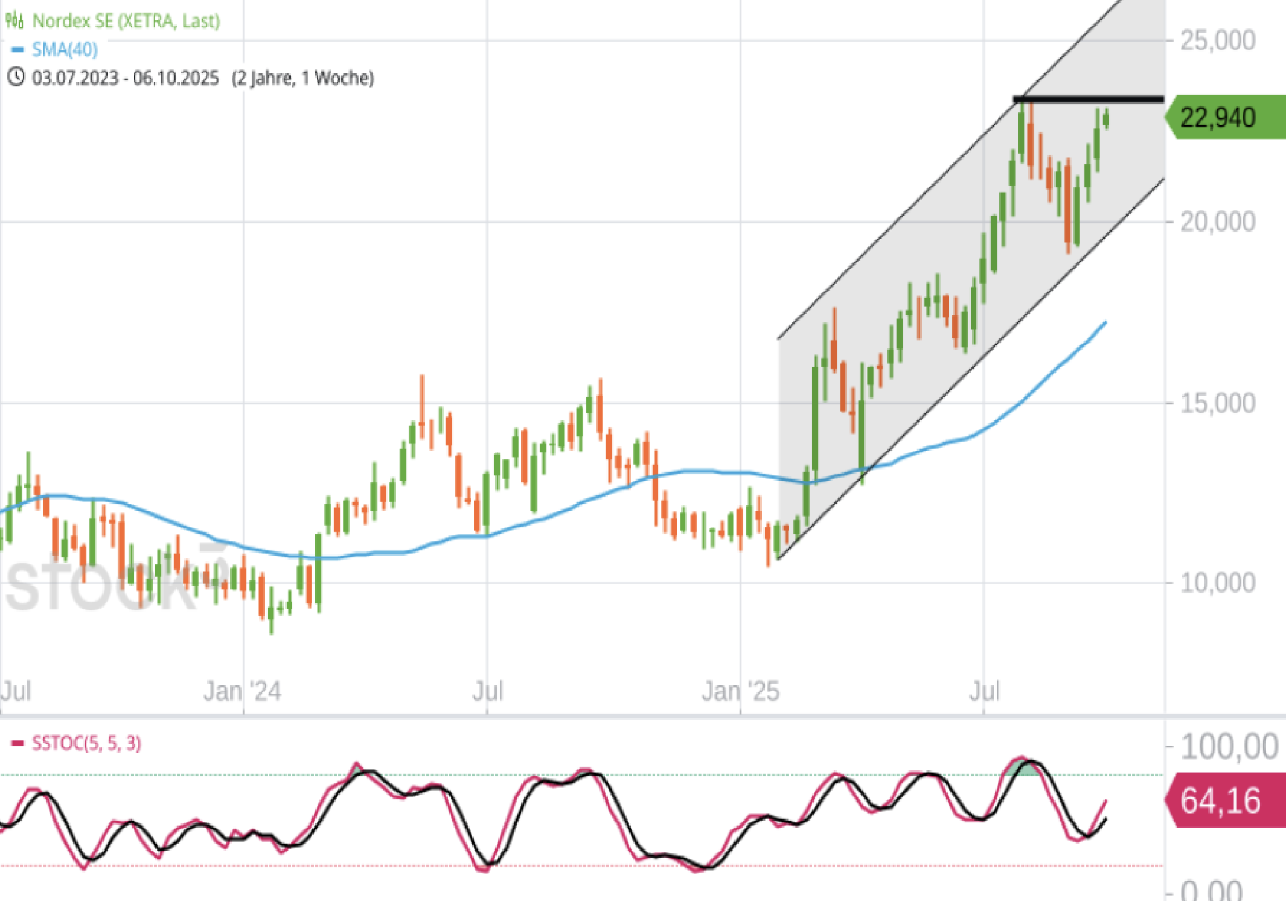Select the Nordex SE (XETRA, Last) legend label

point(126,21)
